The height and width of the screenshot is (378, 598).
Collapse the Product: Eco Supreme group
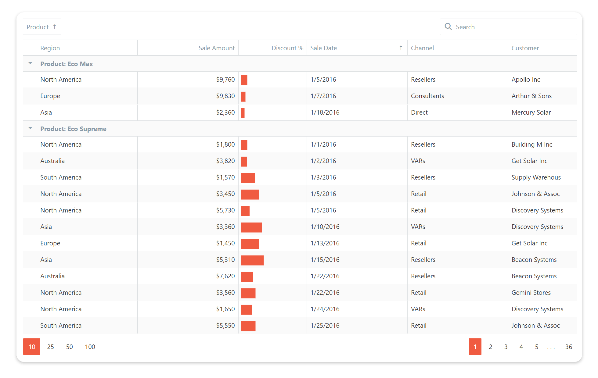pos(30,128)
